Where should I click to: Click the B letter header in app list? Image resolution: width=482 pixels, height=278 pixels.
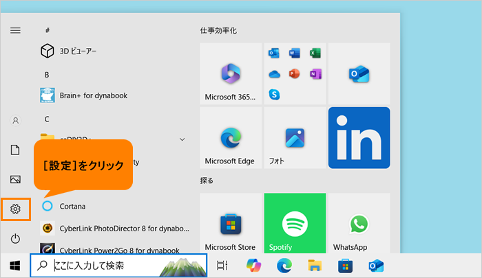coord(47,75)
